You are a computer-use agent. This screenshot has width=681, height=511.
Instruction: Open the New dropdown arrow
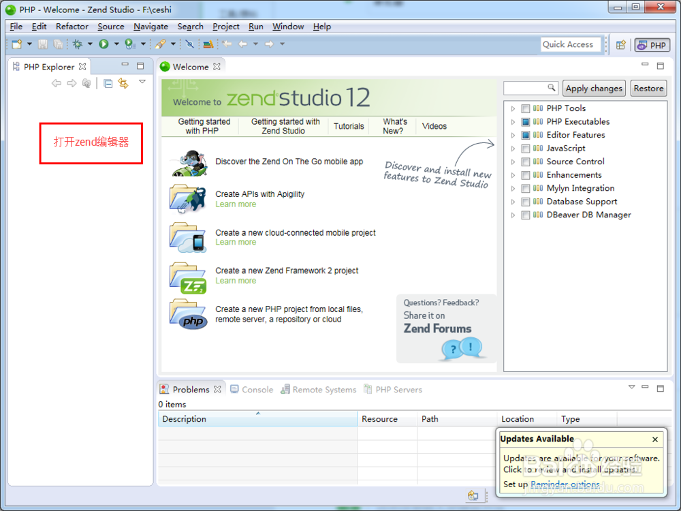click(29, 44)
